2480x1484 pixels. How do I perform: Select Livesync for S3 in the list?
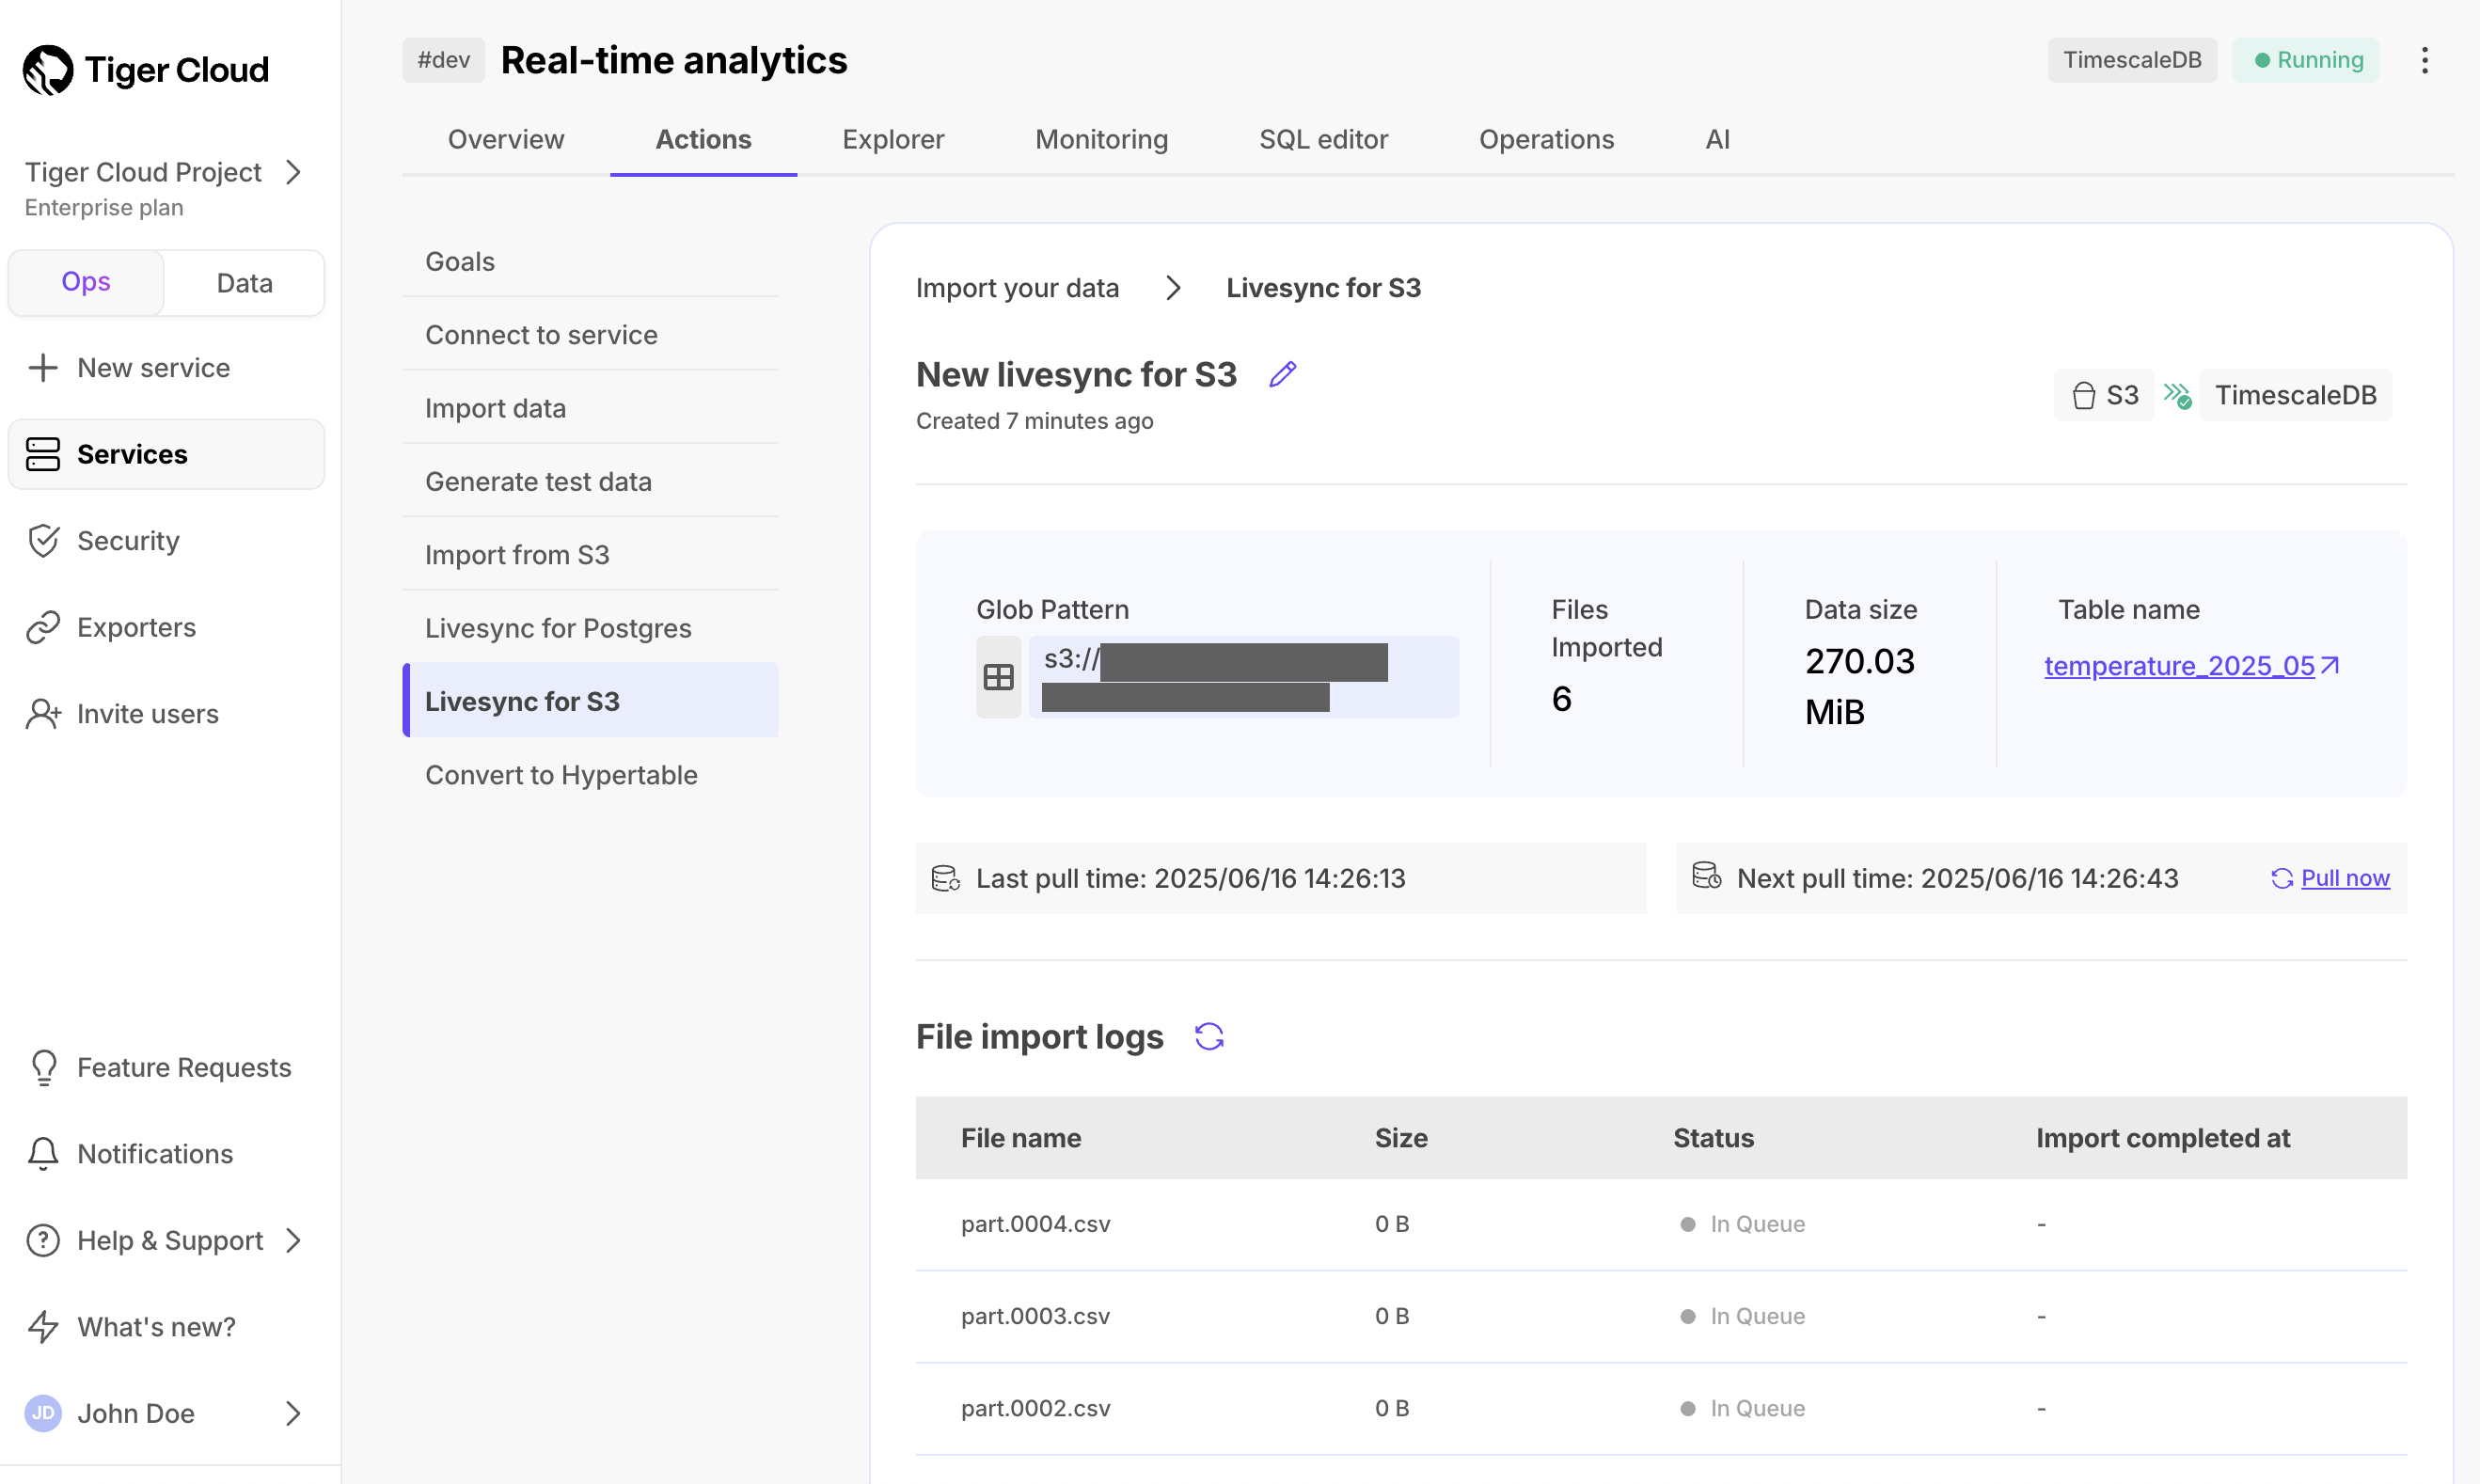coord(590,701)
